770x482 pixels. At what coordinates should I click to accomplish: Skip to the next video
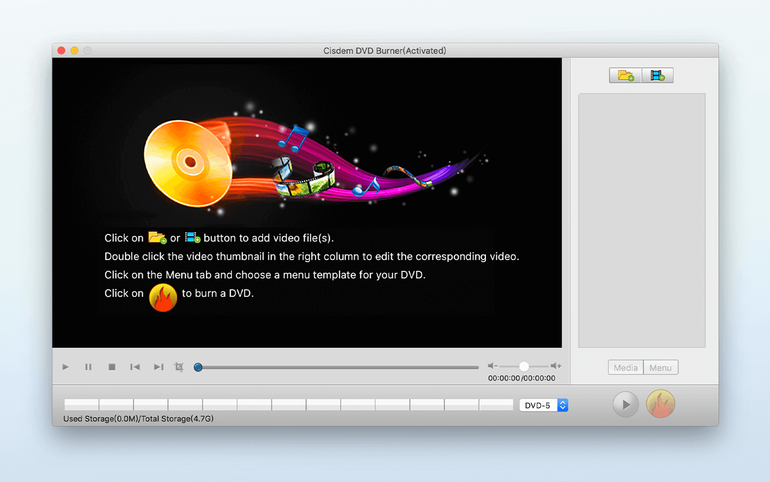point(158,367)
